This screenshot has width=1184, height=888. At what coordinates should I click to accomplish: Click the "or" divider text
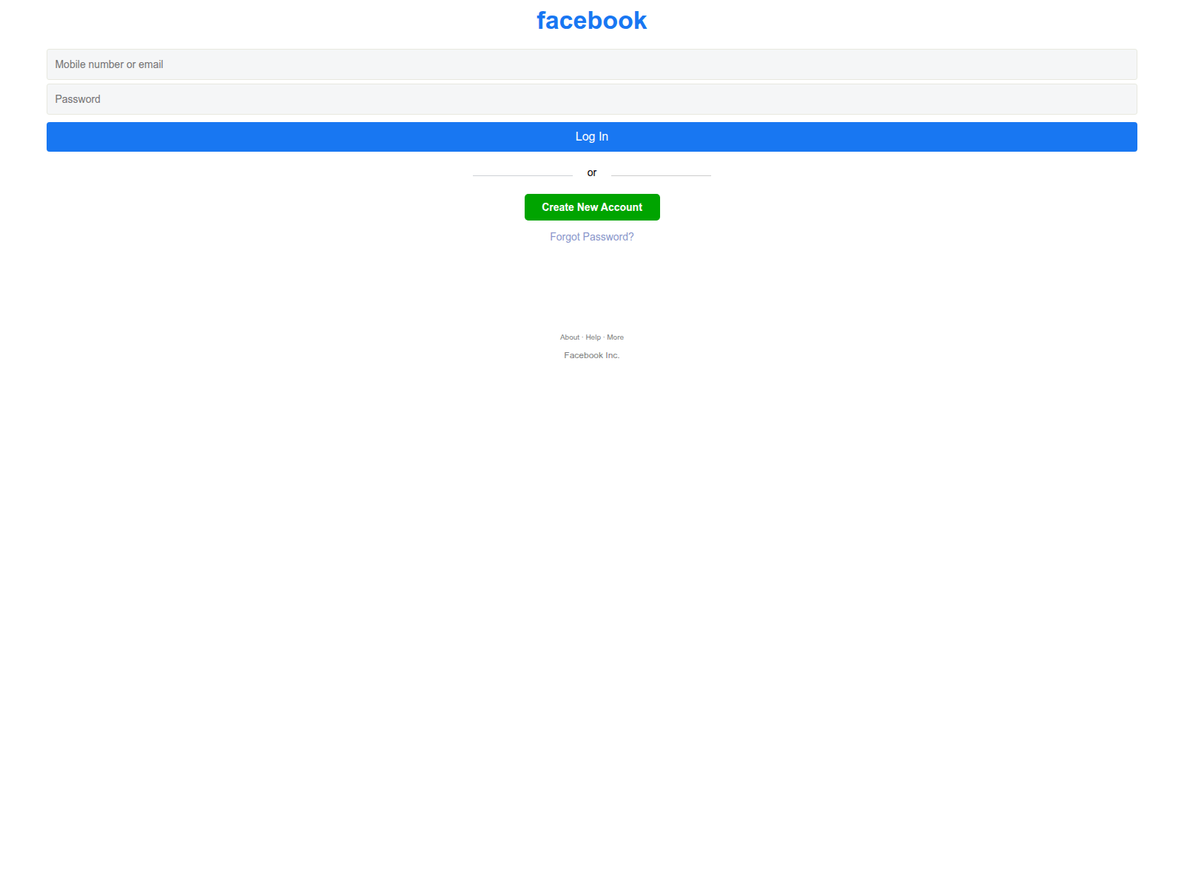[x=591, y=173]
